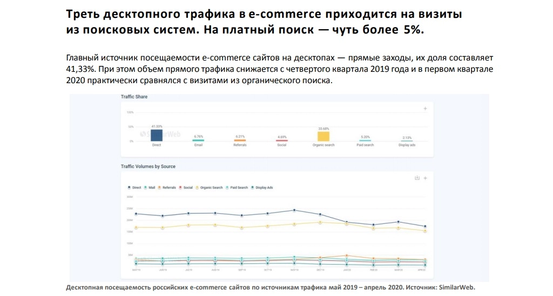
Task: Toggle the Social series in the legend
Action: 186,187
